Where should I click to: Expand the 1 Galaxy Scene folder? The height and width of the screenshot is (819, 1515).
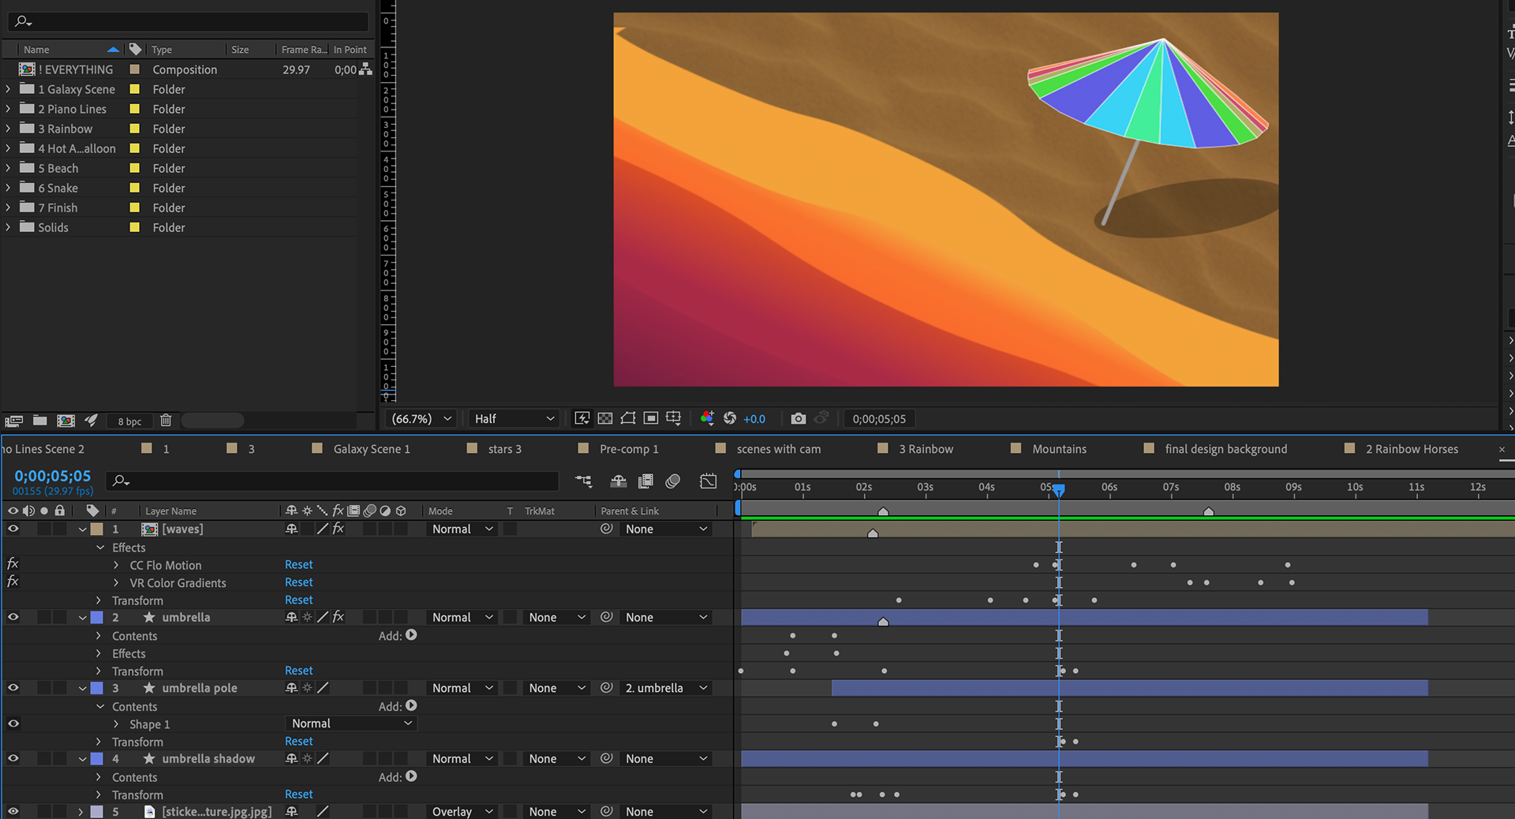pos(8,89)
